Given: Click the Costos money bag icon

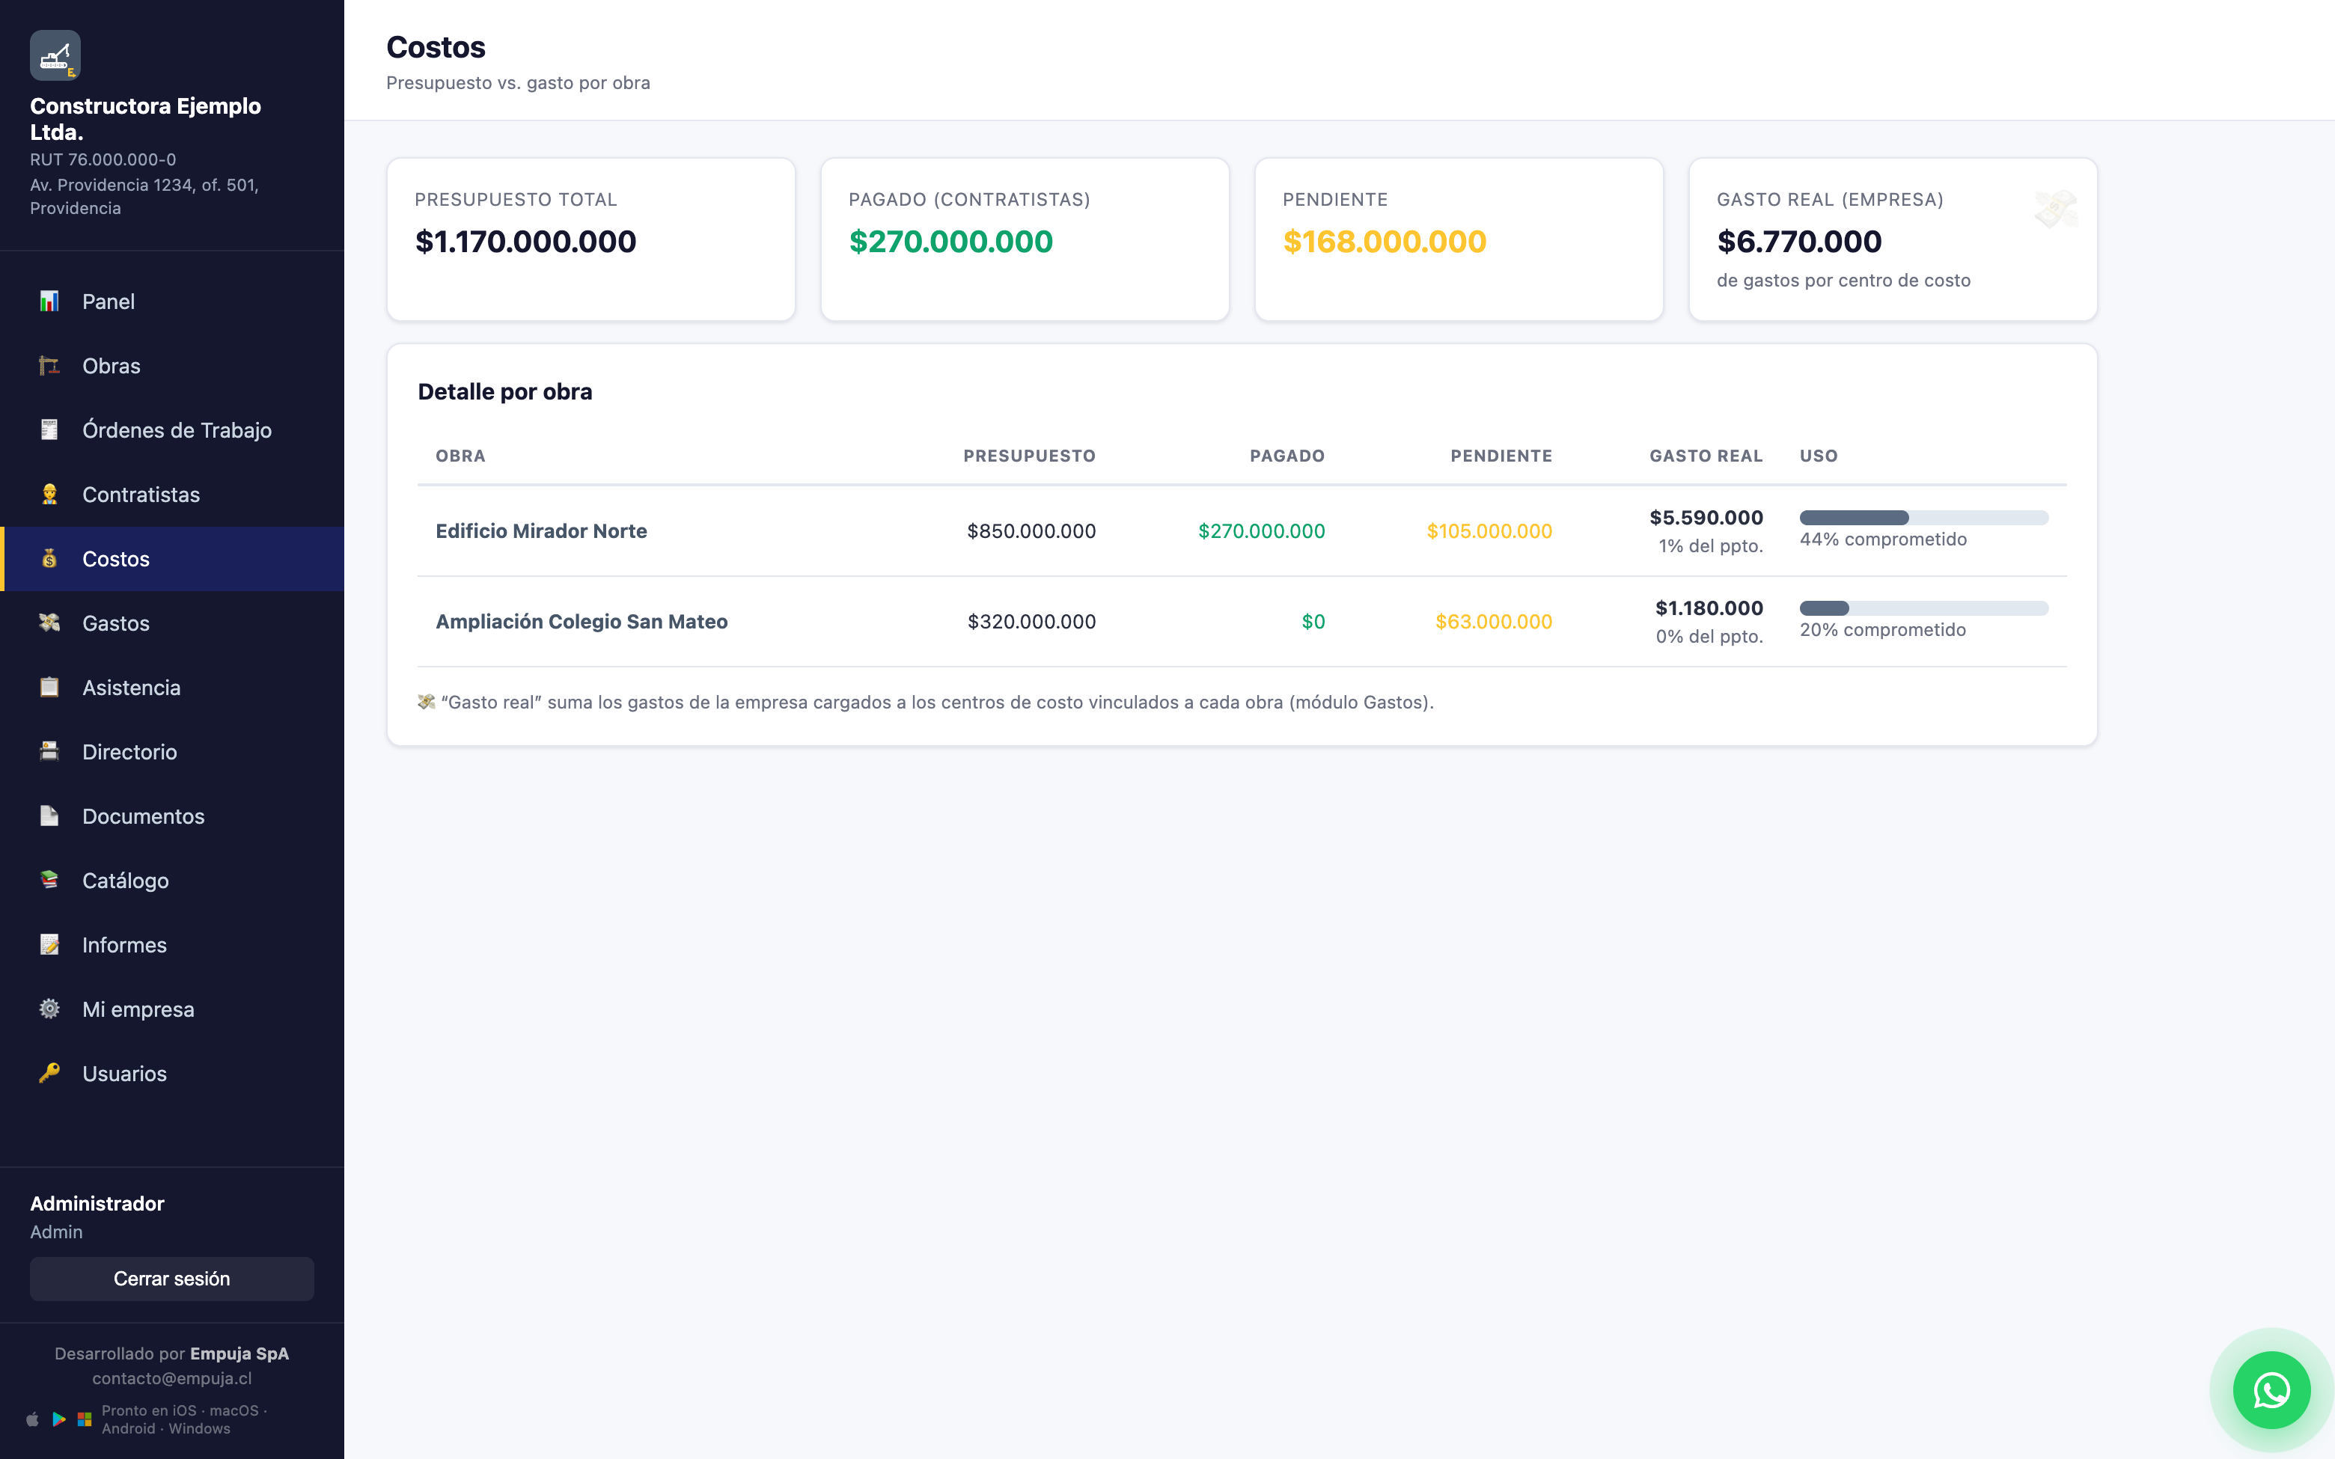Looking at the screenshot, I should click(x=49, y=559).
